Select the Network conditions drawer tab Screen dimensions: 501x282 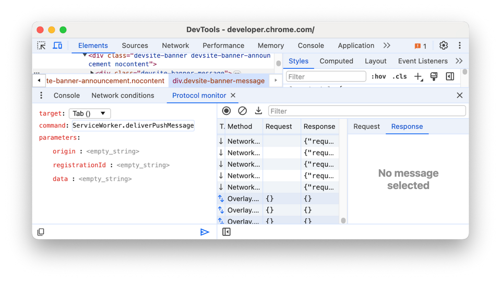pos(123,96)
